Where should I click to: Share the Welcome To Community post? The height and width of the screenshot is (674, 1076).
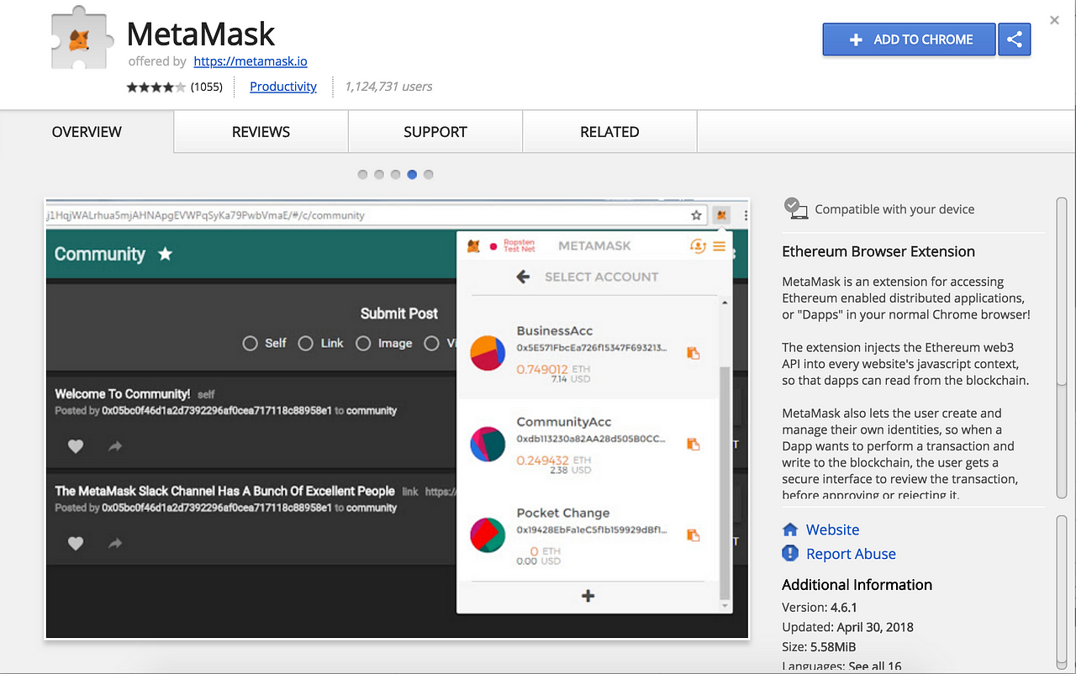click(x=115, y=446)
